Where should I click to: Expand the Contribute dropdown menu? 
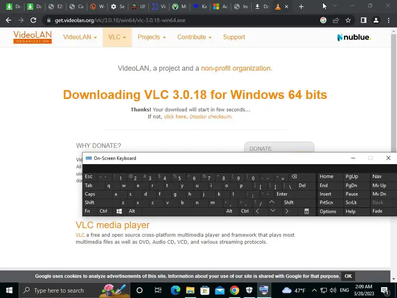[x=194, y=37]
